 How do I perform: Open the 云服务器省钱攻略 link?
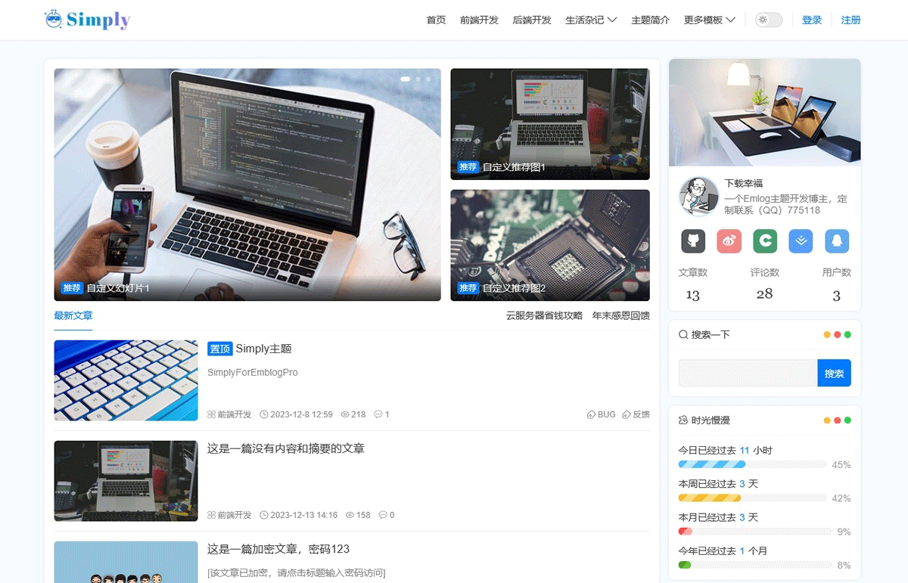(x=544, y=315)
